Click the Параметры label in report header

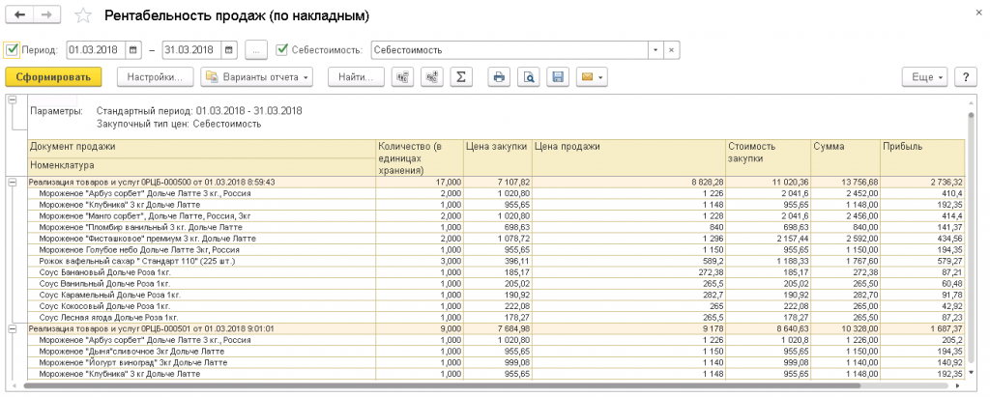point(56,111)
